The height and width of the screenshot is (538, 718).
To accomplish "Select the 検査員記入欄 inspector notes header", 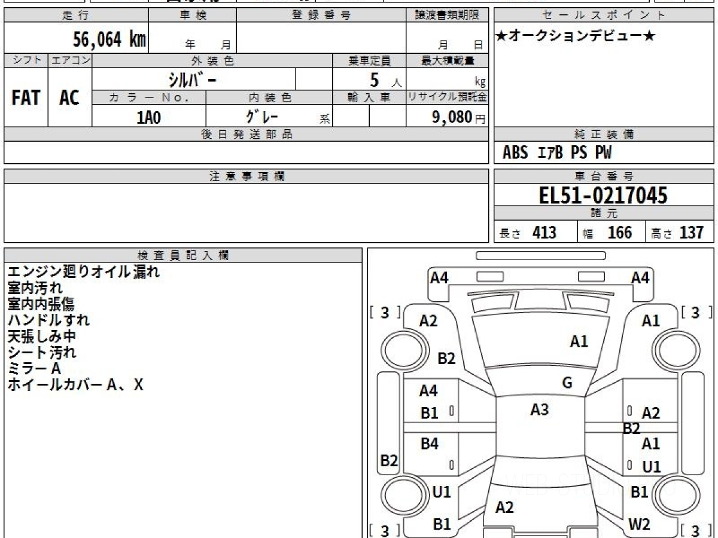I will (183, 255).
